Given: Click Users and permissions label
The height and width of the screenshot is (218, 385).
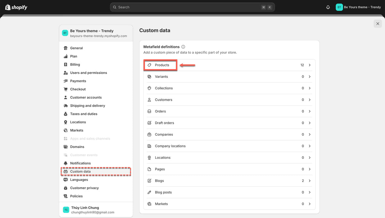Looking at the screenshot, I should click(x=89, y=73).
